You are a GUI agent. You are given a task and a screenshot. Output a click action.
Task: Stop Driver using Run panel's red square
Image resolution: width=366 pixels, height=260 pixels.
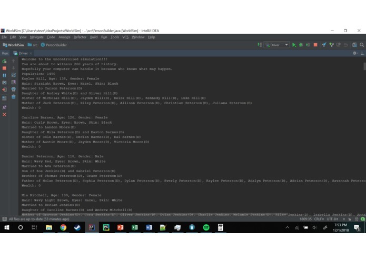tap(4, 68)
